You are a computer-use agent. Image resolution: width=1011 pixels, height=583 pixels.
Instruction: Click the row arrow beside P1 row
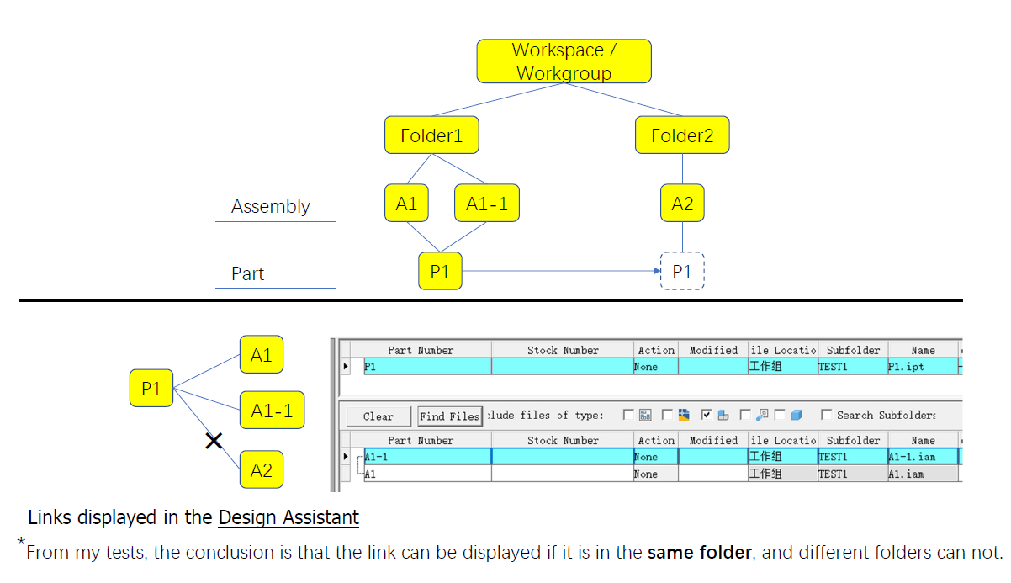(346, 367)
